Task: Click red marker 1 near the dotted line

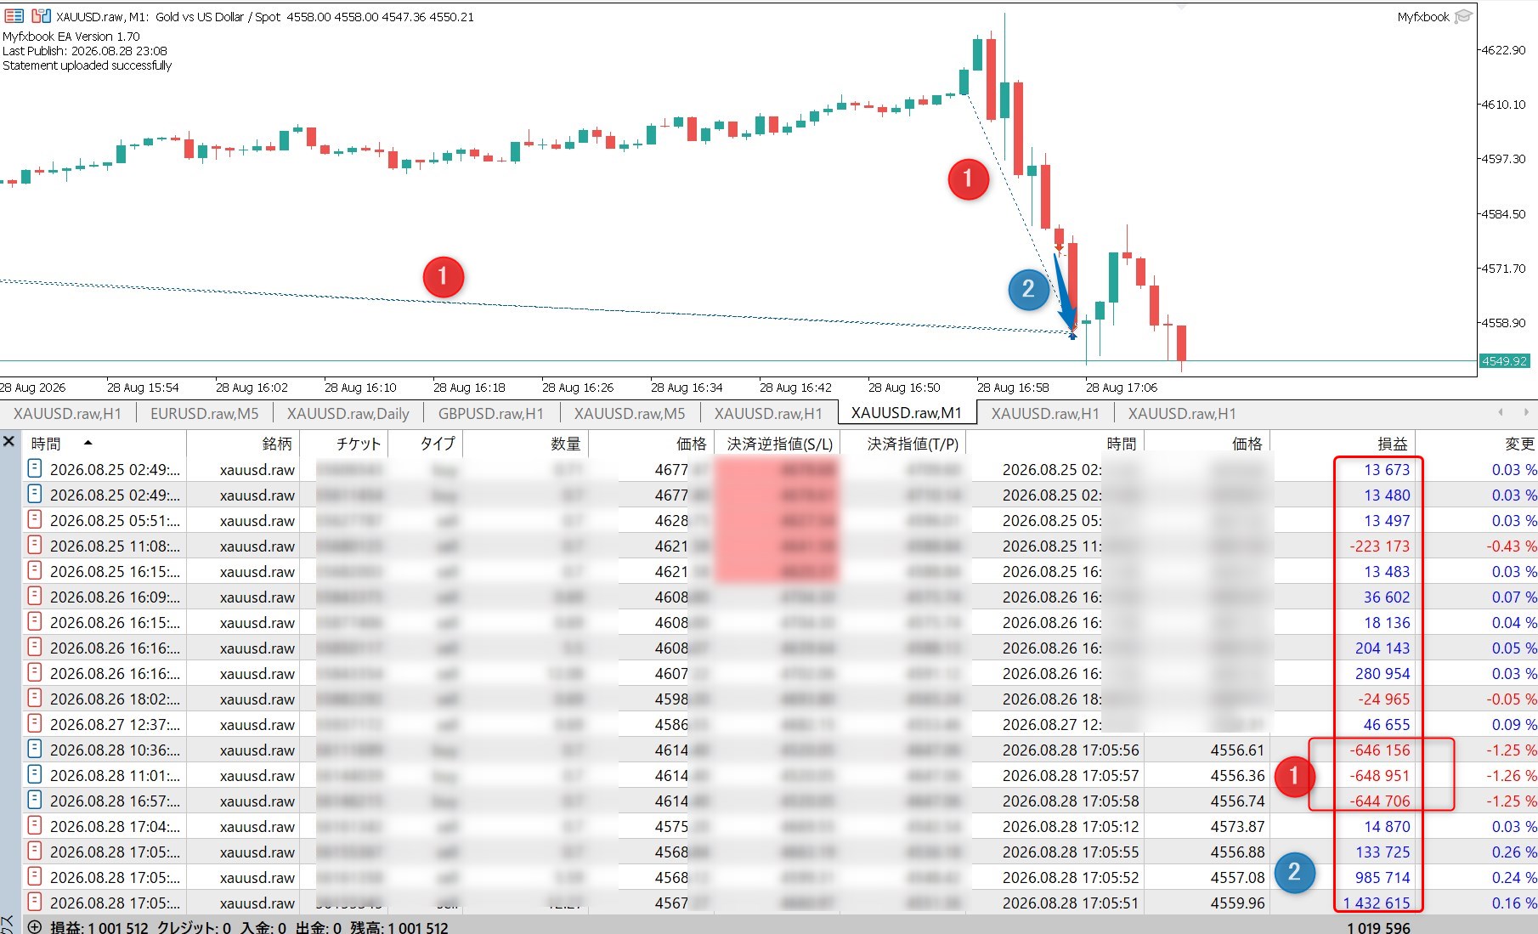Action: point(443,277)
